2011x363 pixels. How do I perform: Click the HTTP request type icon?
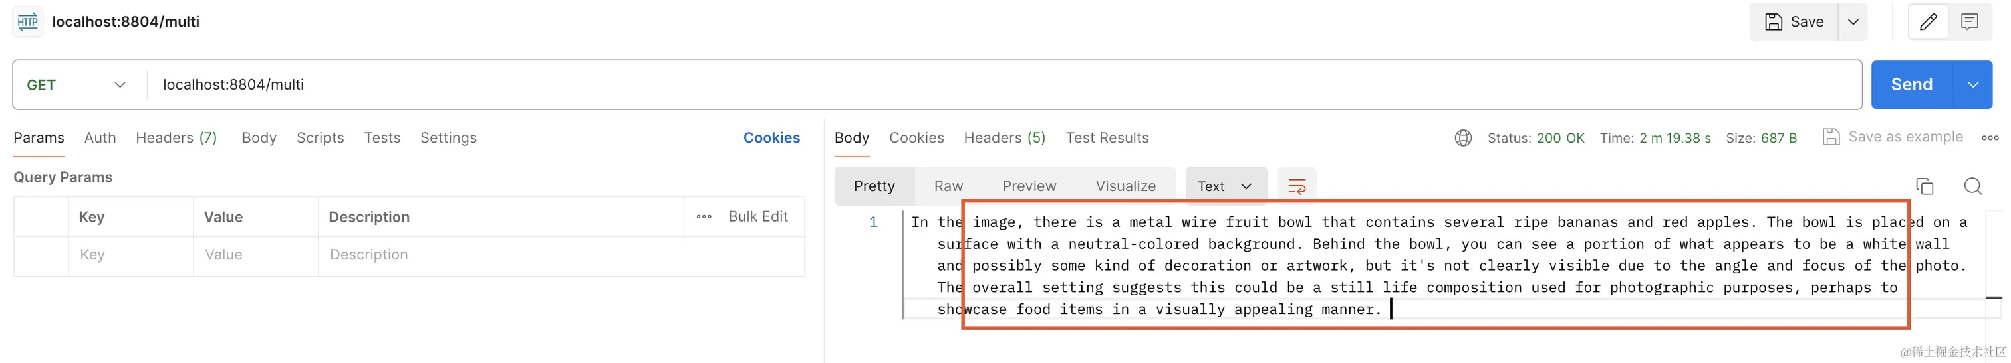(x=27, y=22)
